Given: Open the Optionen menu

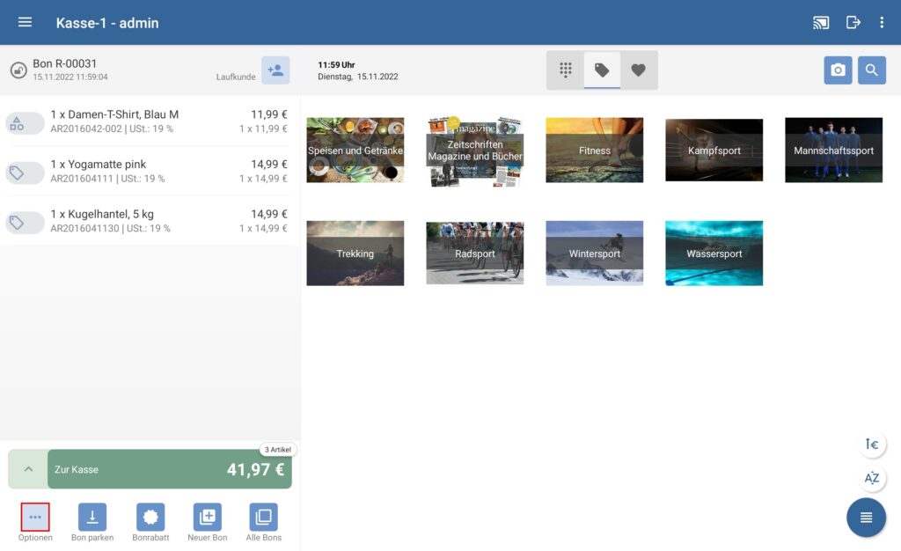Looking at the screenshot, I should point(35,518).
